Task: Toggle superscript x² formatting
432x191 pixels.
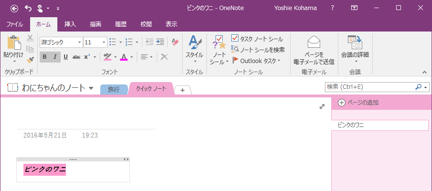Action: tap(87, 57)
